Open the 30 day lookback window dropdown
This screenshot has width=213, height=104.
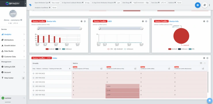pos(87,3)
